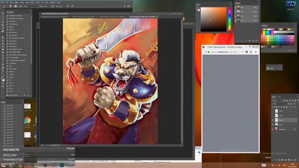
Task: Select the Rectangular Marquee tool
Action: (3, 16)
